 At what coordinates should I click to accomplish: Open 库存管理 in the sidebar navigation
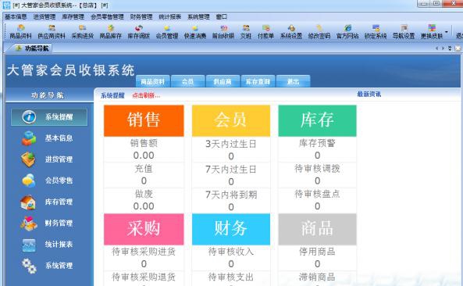(x=48, y=202)
